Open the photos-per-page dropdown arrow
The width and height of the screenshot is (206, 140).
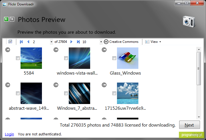[101, 42]
